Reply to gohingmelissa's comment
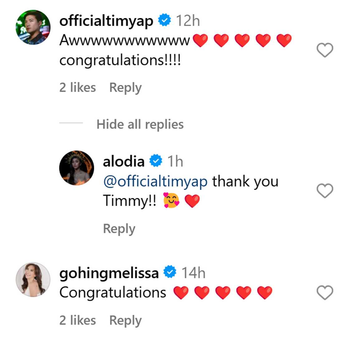The width and height of the screenshot is (349, 342). pos(125,320)
